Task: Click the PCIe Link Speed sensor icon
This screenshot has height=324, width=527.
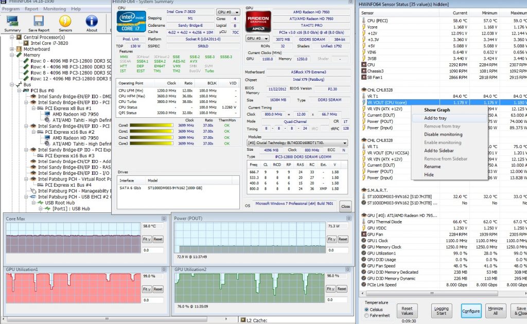Action: point(364,285)
